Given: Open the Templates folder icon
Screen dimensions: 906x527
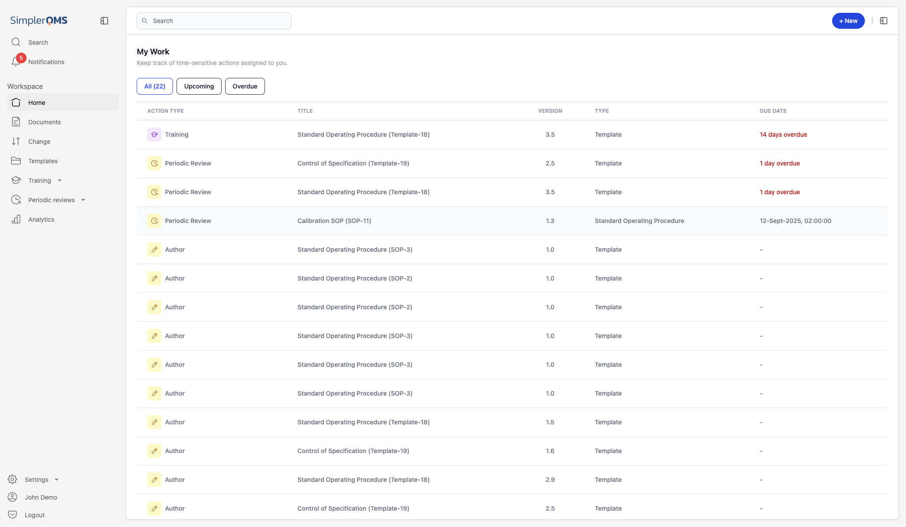Looking at the screenshot, I should coord(16,161).
